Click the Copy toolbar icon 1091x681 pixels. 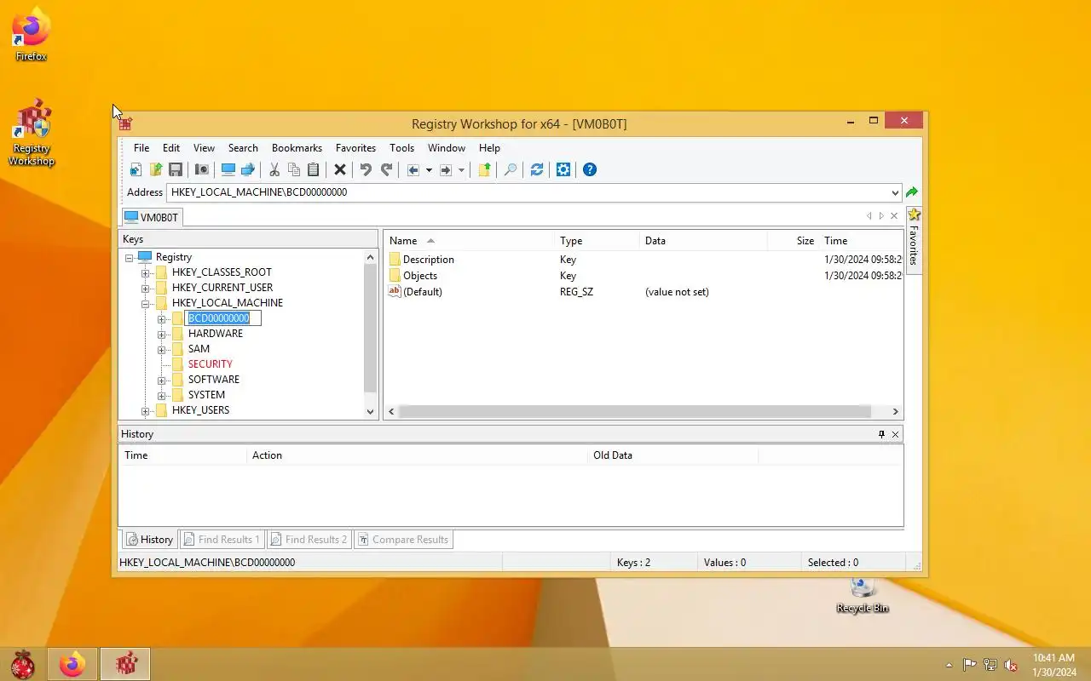[x=294, y=169]
